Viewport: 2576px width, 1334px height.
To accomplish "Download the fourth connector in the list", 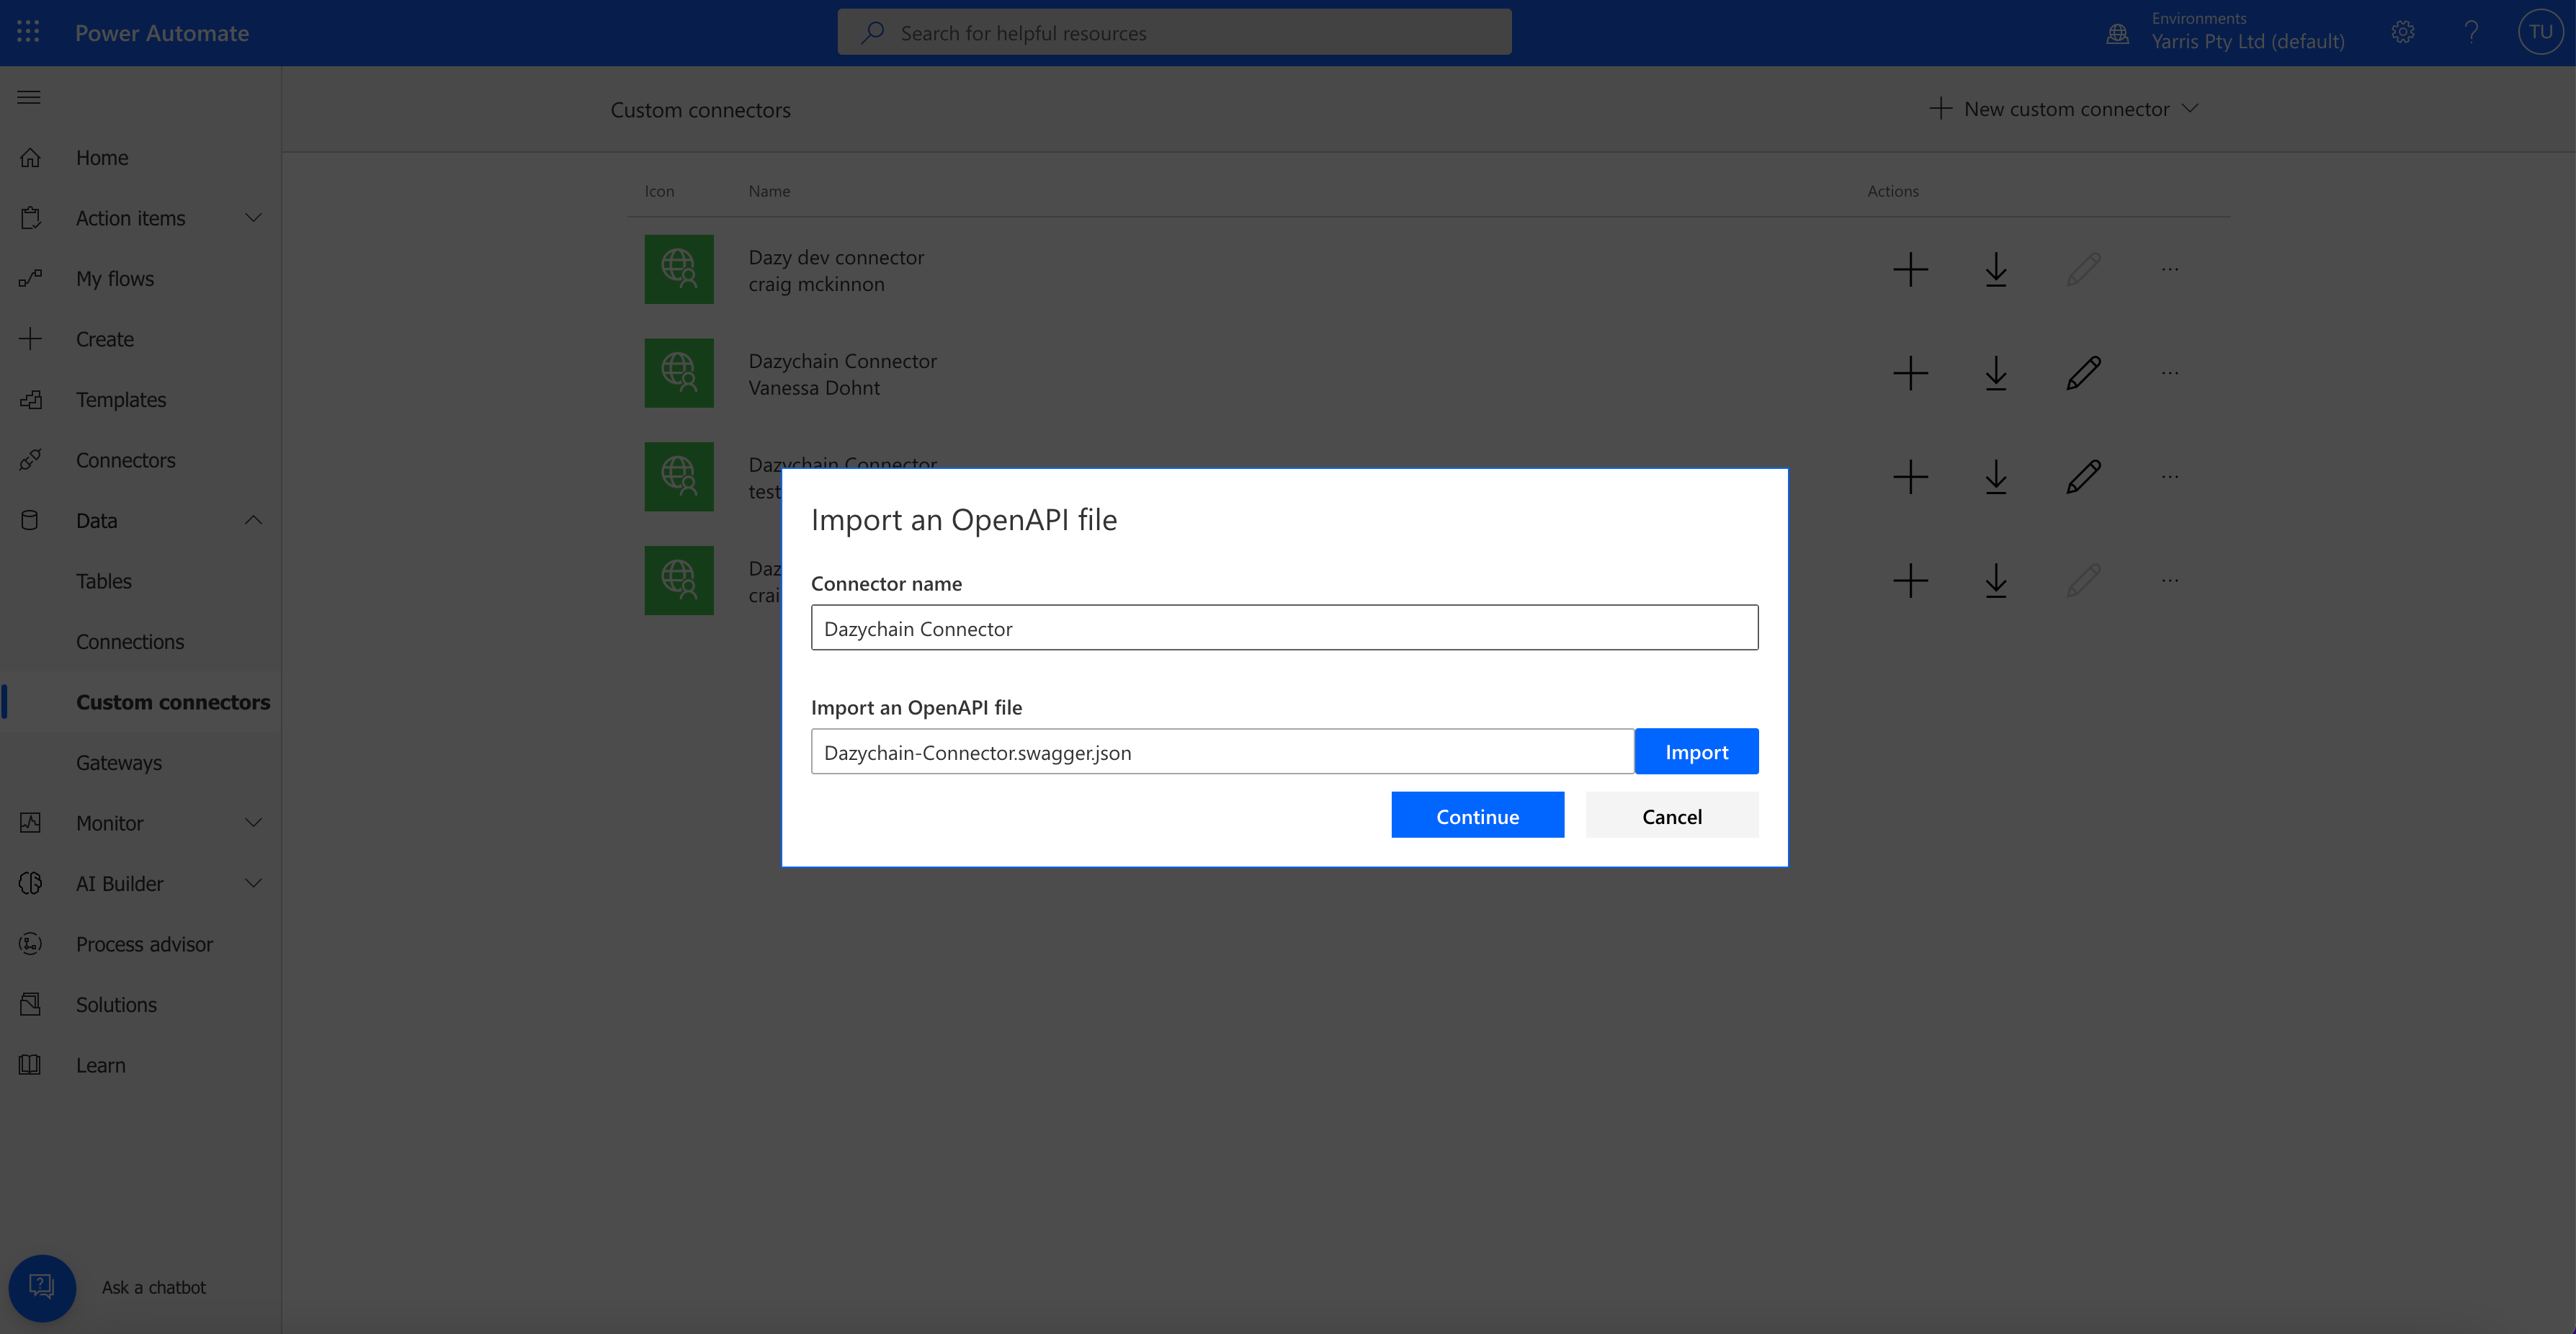I will coord(1996,581).
